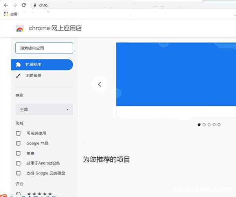The height and width of the screenshot is (197, 236).
Task: Jump to the second carousel dot
Action: 204,125
